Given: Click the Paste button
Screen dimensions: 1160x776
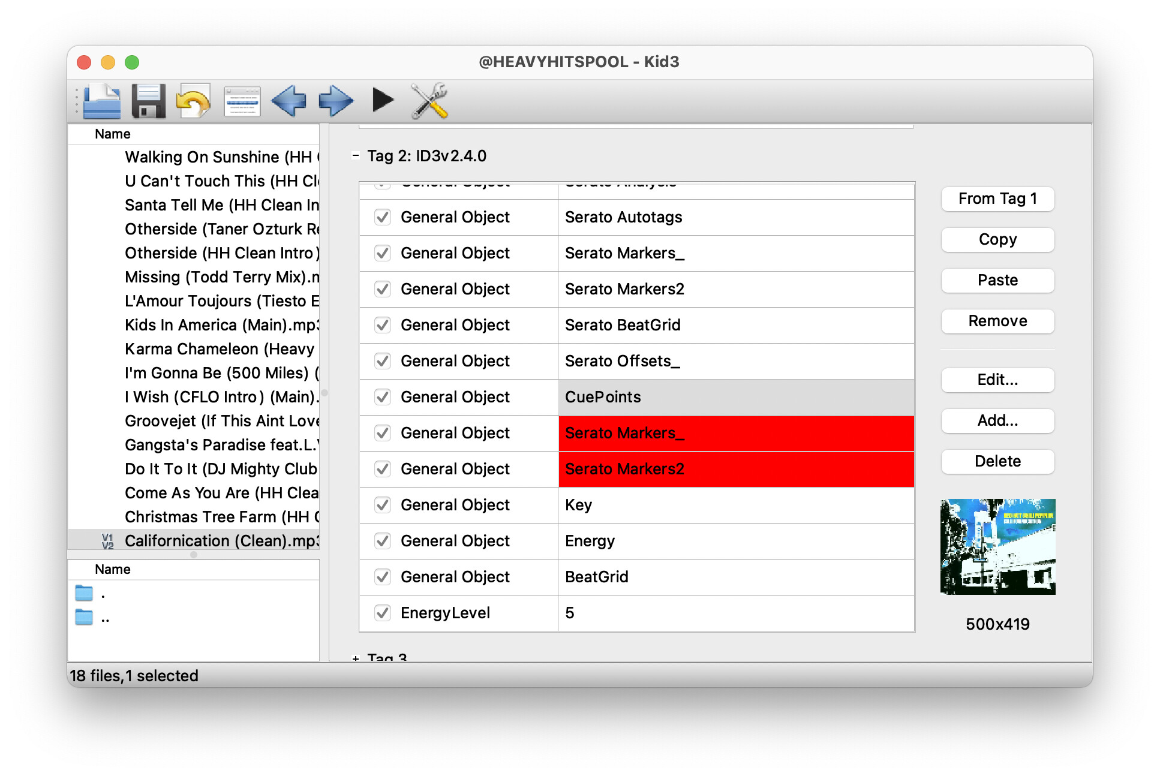Looking at the screenshot, I should point(997,280).
